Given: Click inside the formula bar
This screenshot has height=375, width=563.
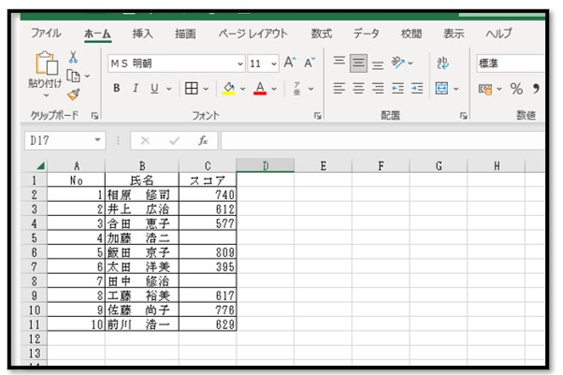Looking at the screenshot, I should (x=383, y=140).
